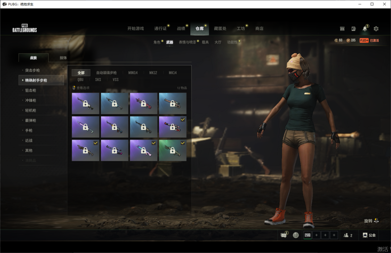
Task: Uncheck the checkmark on the green skin
Action: click(x=183, y=143)
